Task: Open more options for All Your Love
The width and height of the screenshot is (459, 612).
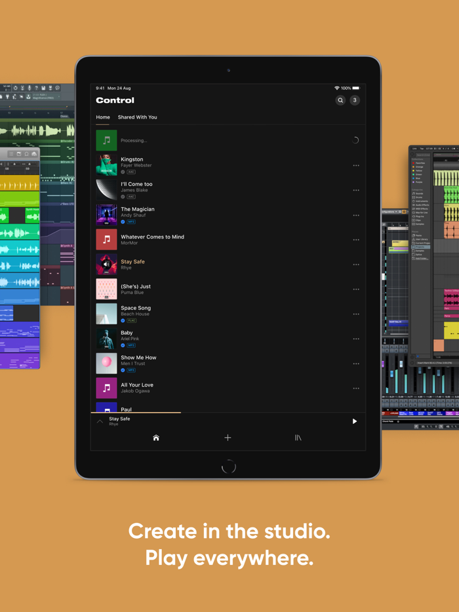Action: point(356,389)
